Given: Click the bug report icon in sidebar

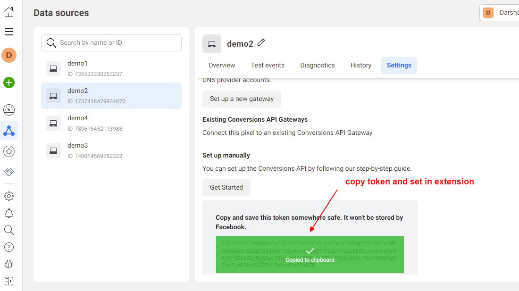Looking at the screenshot, I should 9,264.
